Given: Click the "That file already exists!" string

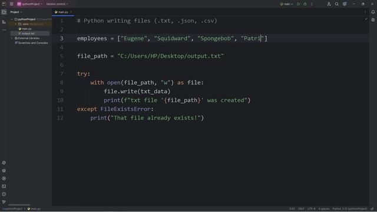Looking at the screenshot, I should click(156, 118).
